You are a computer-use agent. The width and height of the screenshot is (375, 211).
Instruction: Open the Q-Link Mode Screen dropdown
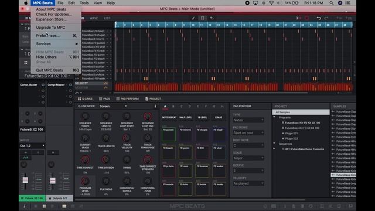point(113,106)
